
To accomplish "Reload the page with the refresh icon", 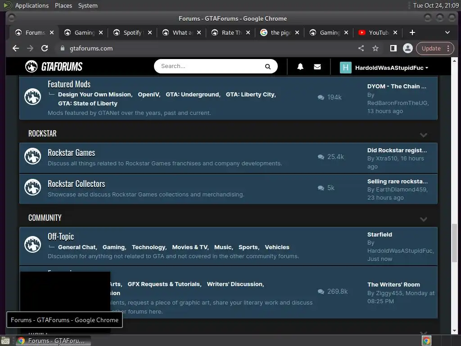I will pos(45,48).
